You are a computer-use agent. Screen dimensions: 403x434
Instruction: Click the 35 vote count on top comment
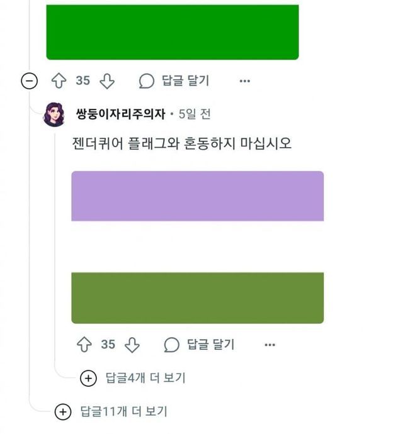pyautogui.click(x=83, y=81)
